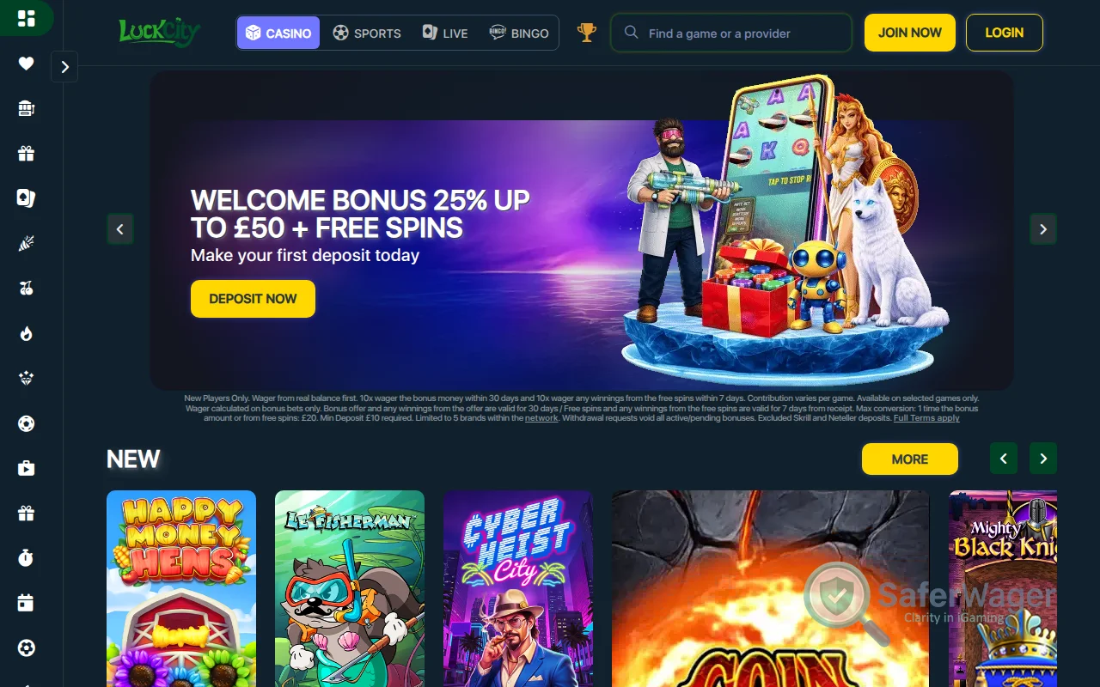Switch to the BINGO tab
This screenshot has height=687, width=1100.
[519, 33]
